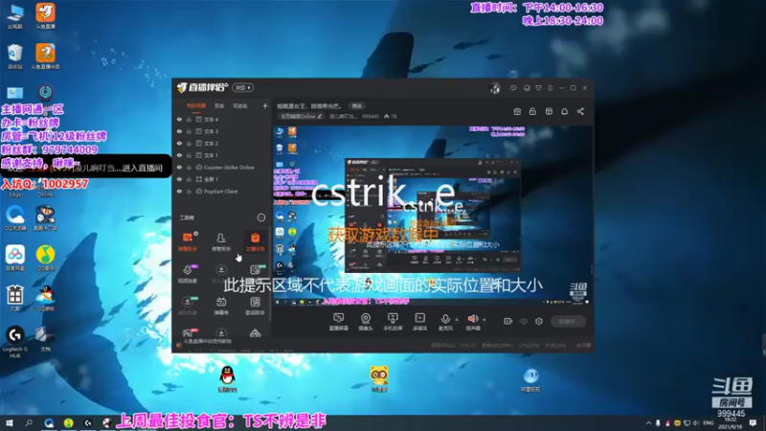This screenshot has height=431, width=766.
Task: Open the orange streamer tasks tool
Action: coord(255,241)
